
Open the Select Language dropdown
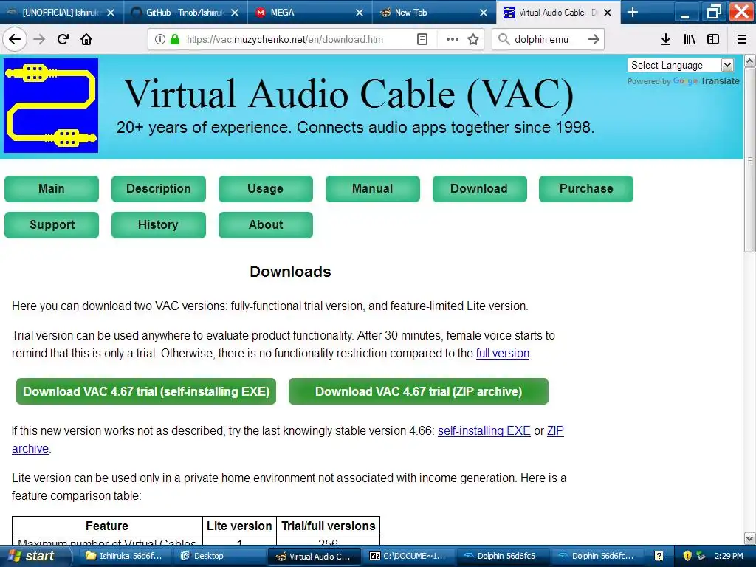click(680, 65)
